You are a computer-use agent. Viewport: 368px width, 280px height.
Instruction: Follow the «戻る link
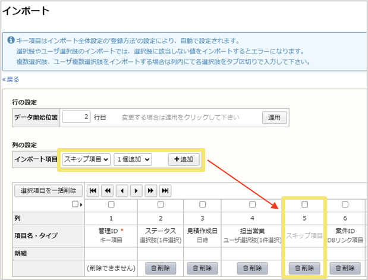11,80
